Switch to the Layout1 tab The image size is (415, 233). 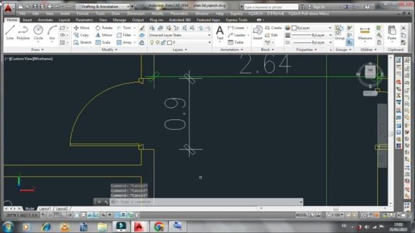coord(45,208)
